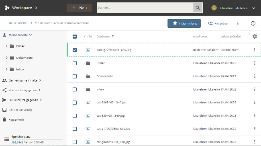
Task: Expand the Inbox folder in sidebar
Action: pos(7,69)
